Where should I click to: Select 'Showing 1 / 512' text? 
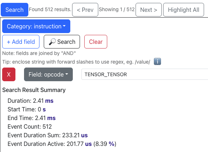click(117, 9)
